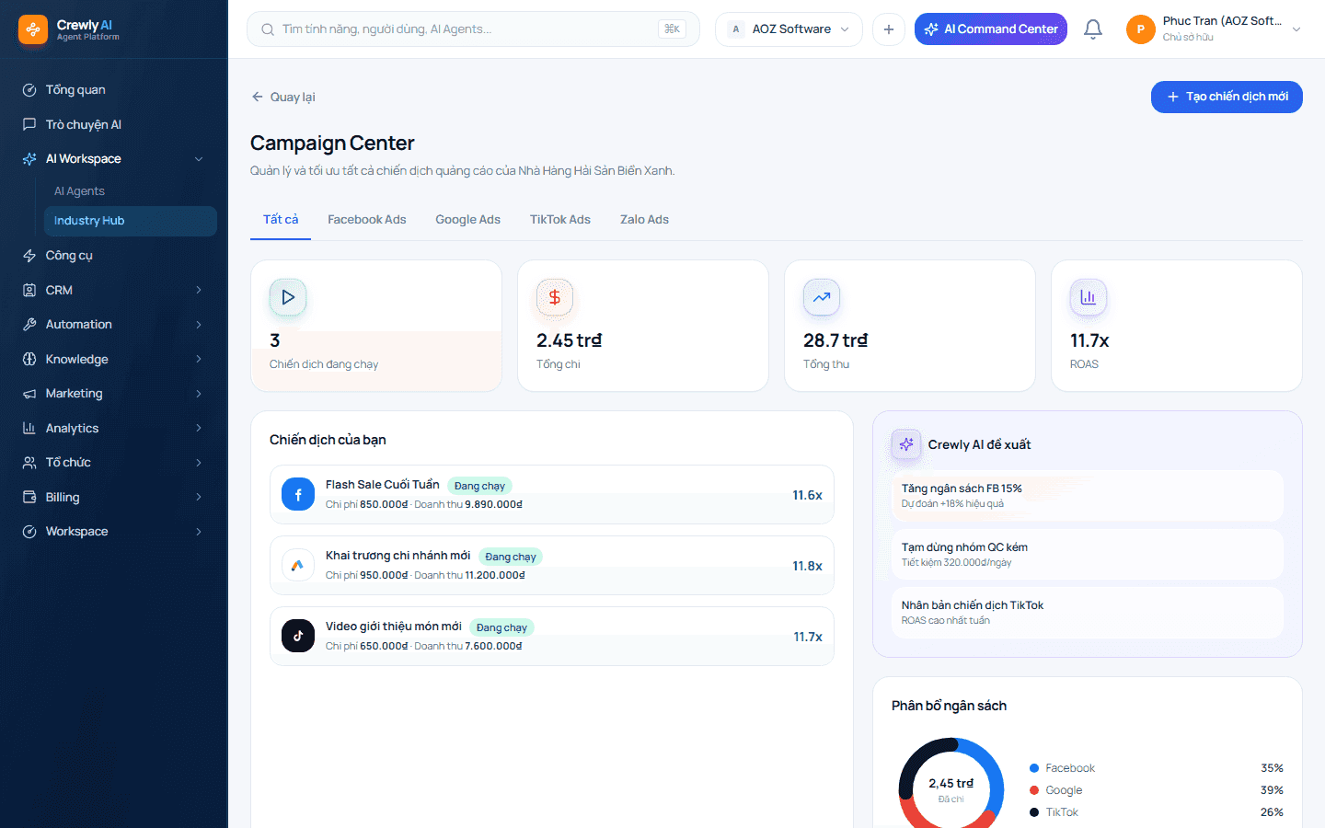
Task: Click the AI Workspace sparkle icon
Action: click(29, 159)
